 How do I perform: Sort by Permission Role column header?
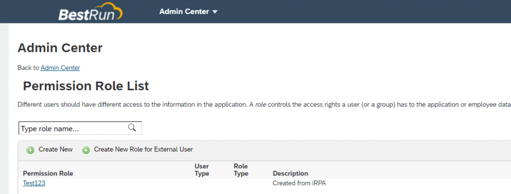tap(48, 174)
